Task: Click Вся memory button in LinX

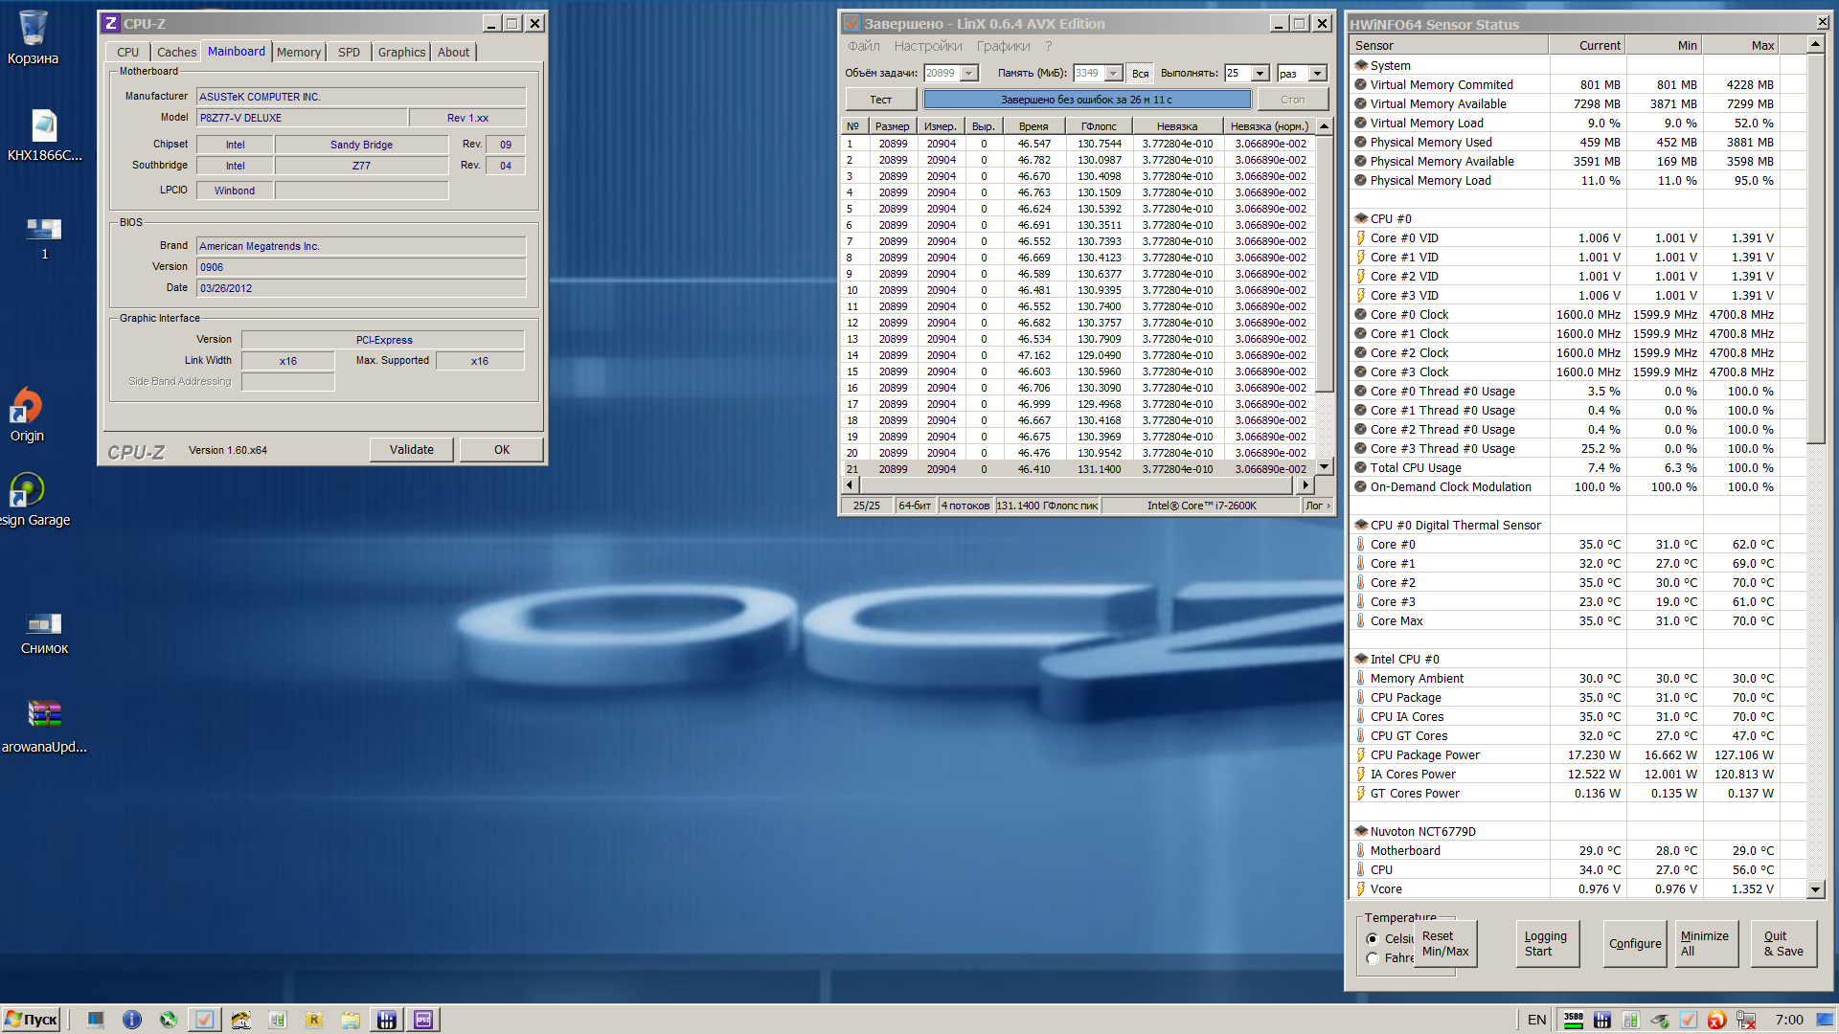Action: (x=1140, y=73)
